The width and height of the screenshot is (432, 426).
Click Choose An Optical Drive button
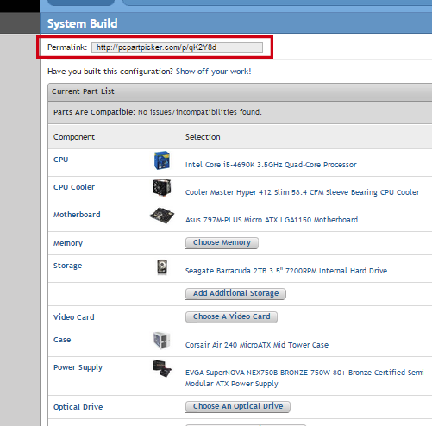pos(238,406)
